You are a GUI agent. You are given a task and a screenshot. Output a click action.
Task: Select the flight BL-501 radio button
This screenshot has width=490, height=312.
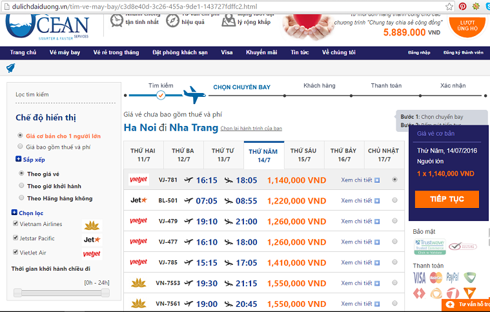[x=395, y=200]
